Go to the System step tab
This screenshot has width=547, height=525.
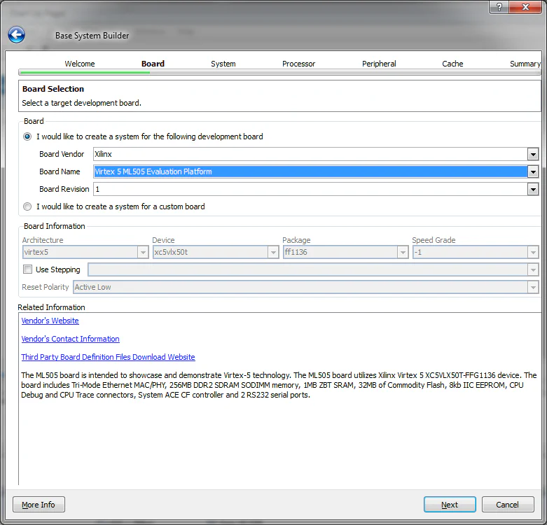click(x=223, y=64)
